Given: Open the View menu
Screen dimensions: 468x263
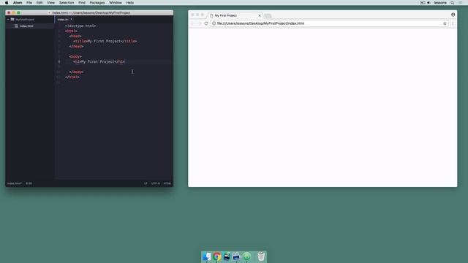Looking at the screenshot, I should pos(50,3).
